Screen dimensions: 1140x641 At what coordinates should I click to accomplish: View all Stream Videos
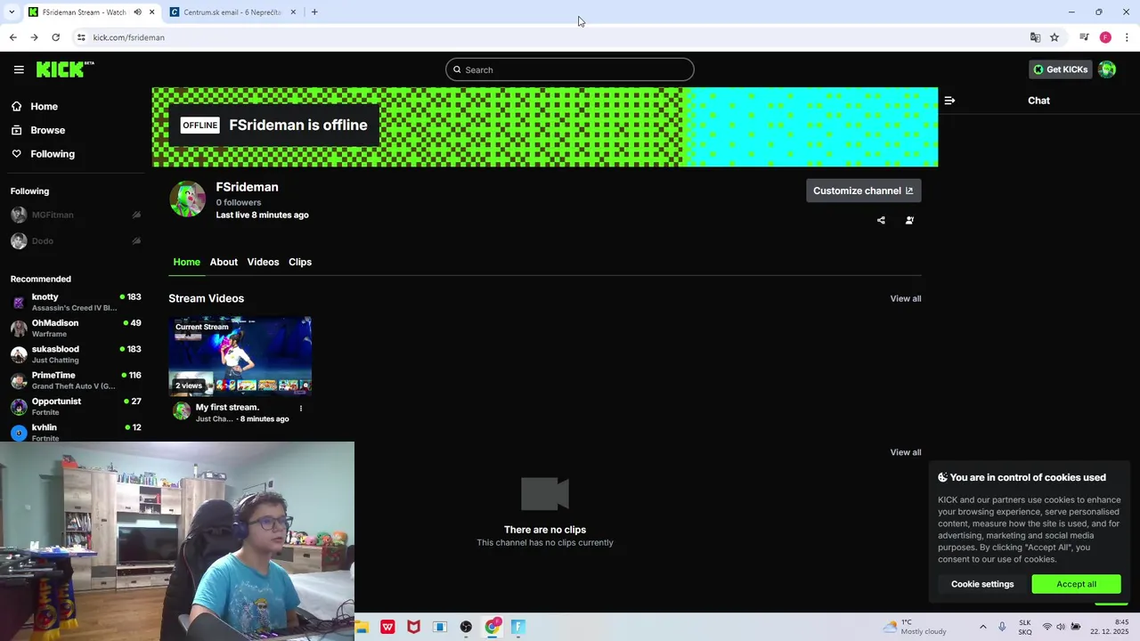(906, 298)
